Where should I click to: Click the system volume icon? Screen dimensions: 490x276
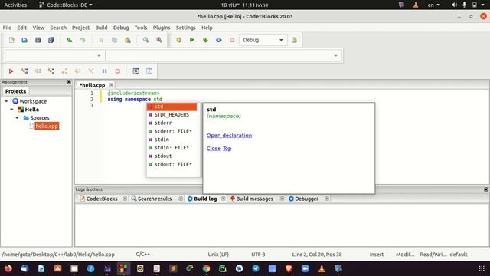454,5
